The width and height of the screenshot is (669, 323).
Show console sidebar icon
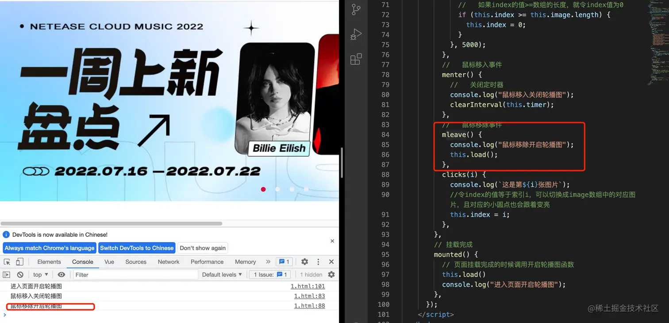click(7, 274)
